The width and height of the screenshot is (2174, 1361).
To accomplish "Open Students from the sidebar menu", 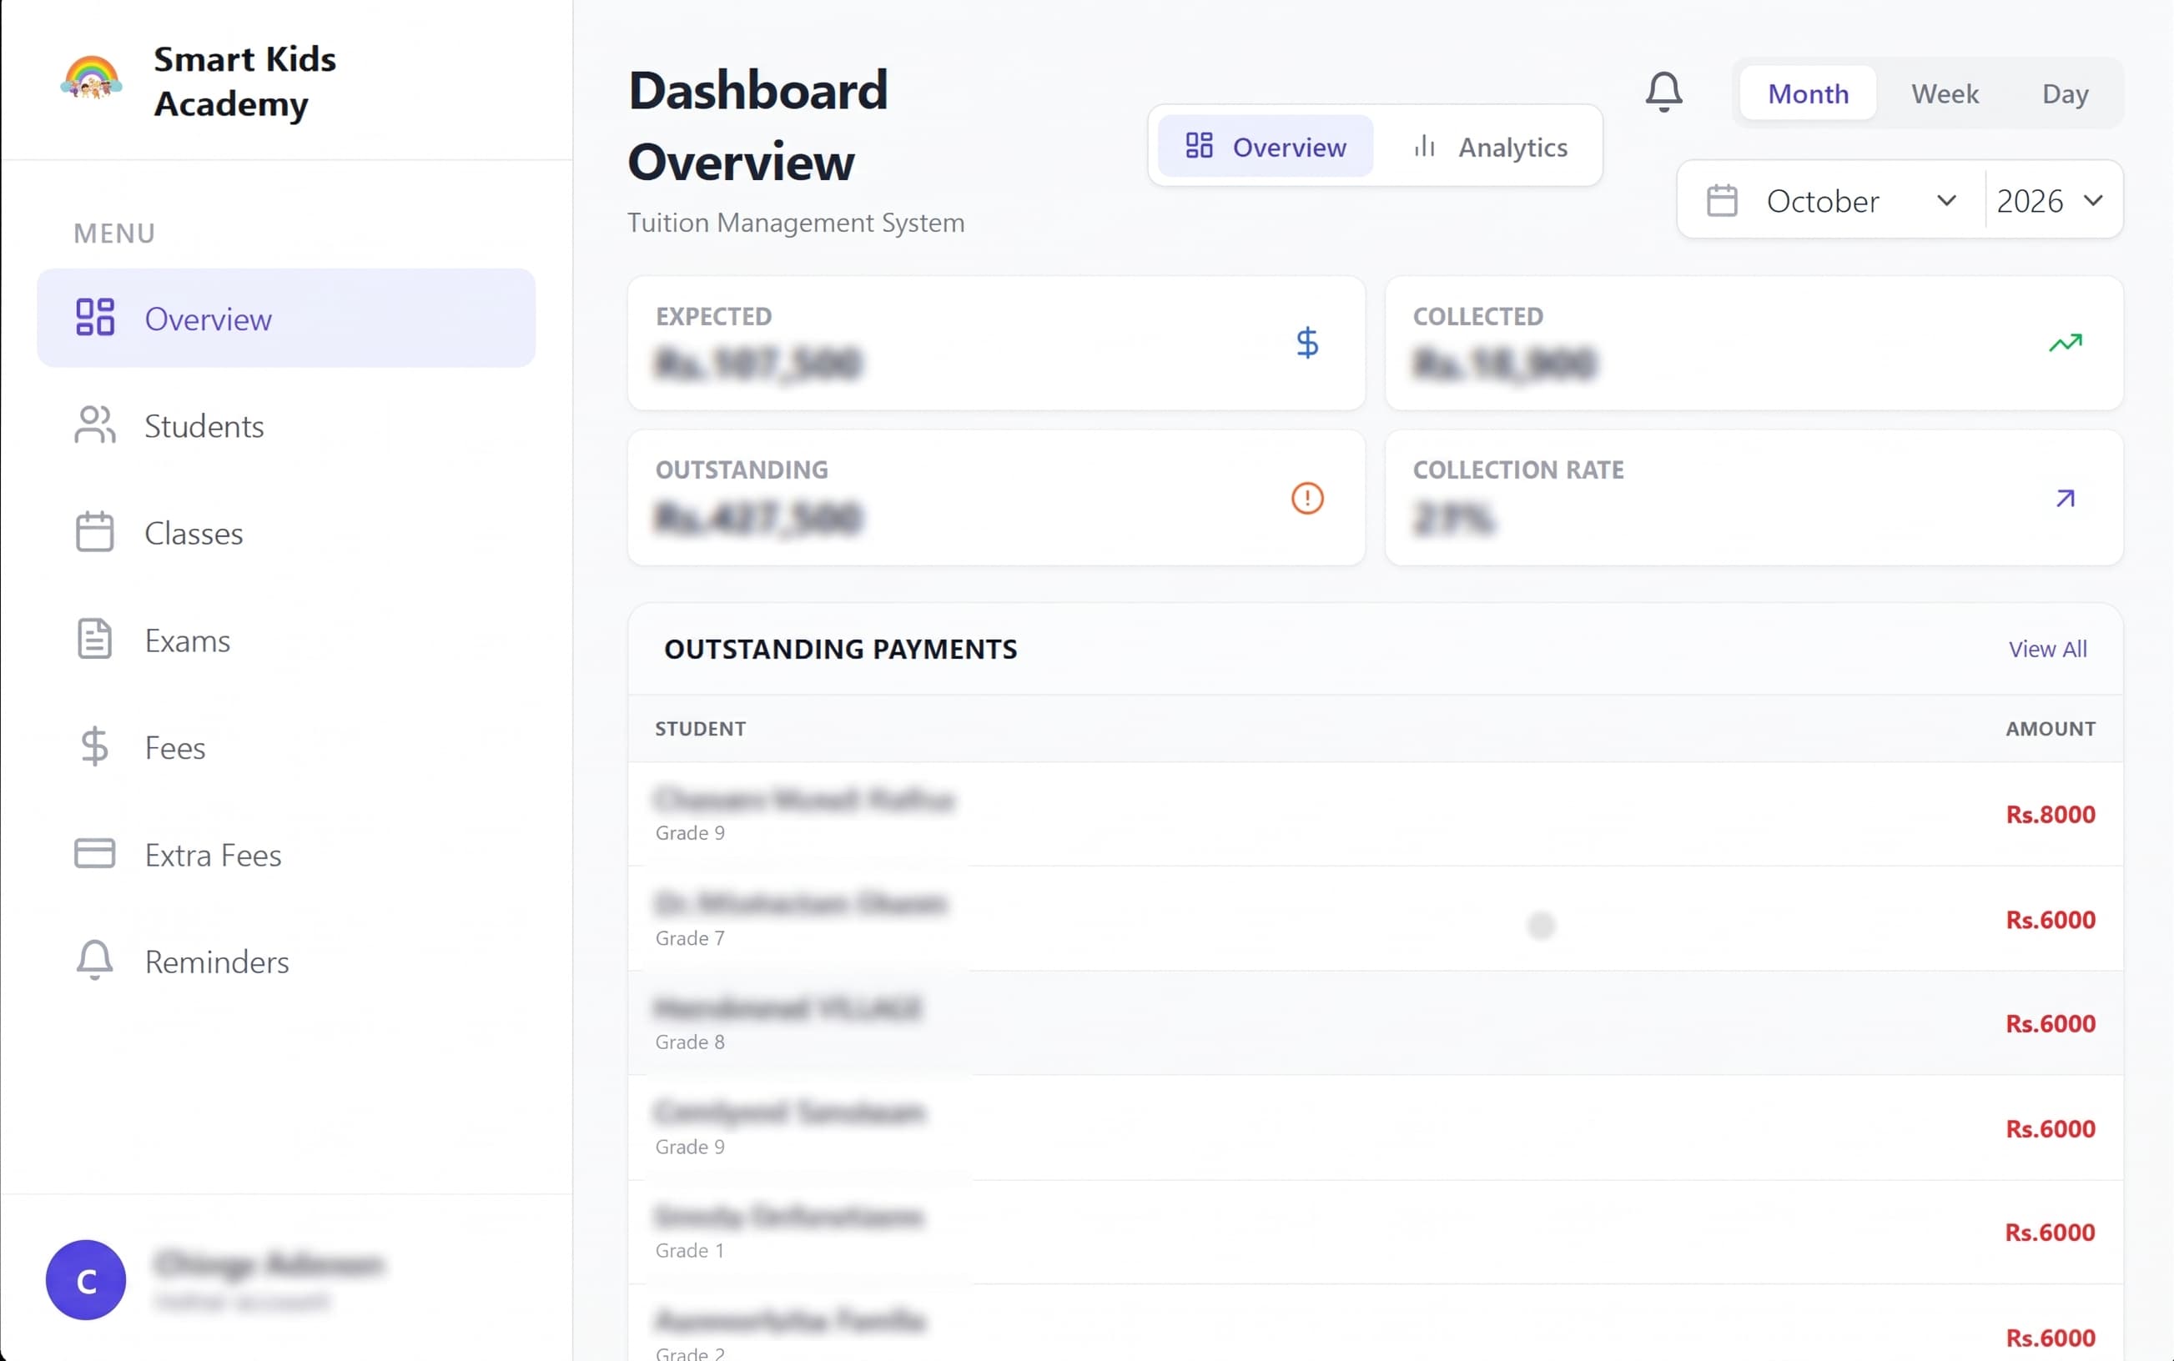I will [286, 424].
